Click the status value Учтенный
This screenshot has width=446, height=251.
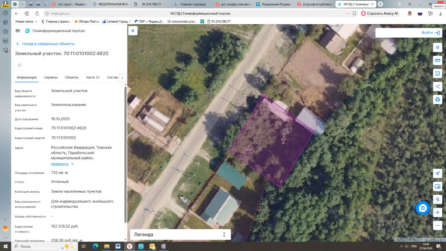pos(60,182)
